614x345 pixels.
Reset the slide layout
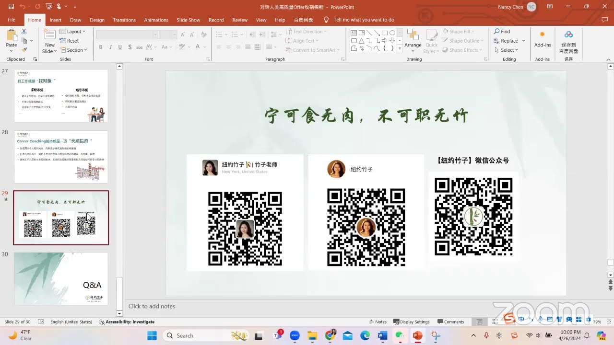tap(70, 41)
